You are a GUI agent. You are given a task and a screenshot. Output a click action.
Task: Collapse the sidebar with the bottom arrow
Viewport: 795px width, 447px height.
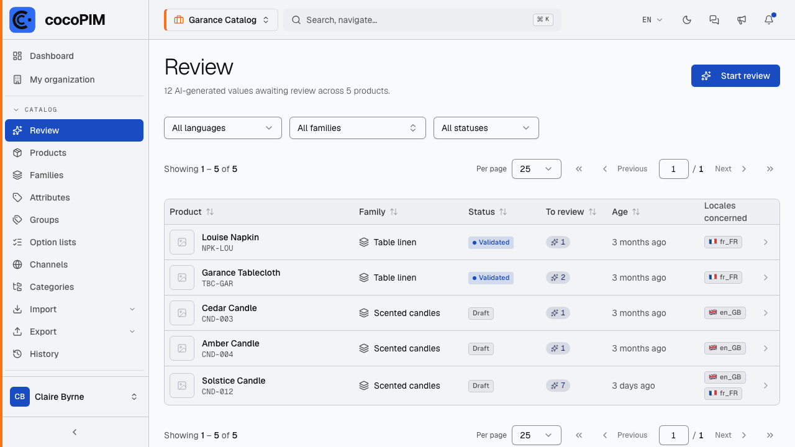[x=75, y=432]
